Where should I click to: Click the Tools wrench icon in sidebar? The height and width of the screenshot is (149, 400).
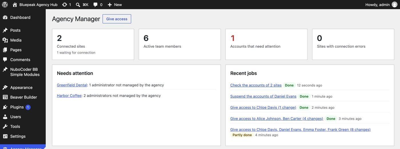point(5,126)
